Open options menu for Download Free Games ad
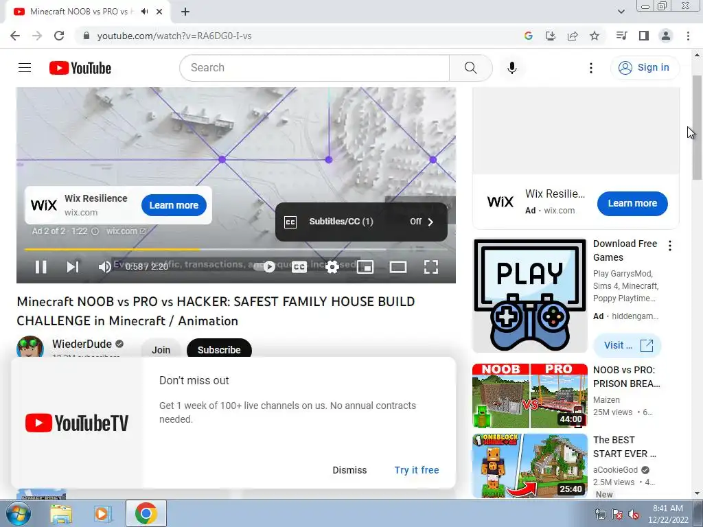The width and height of the screenshot is (703, 527). click(670, 246)
